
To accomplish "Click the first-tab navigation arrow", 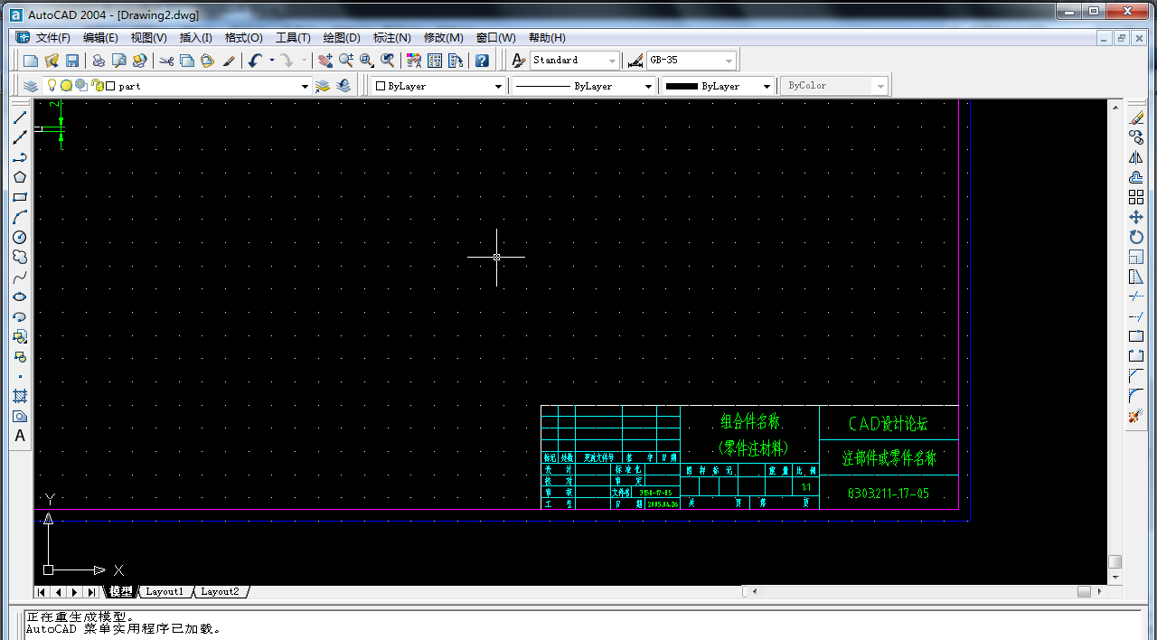I will (42, 592).
